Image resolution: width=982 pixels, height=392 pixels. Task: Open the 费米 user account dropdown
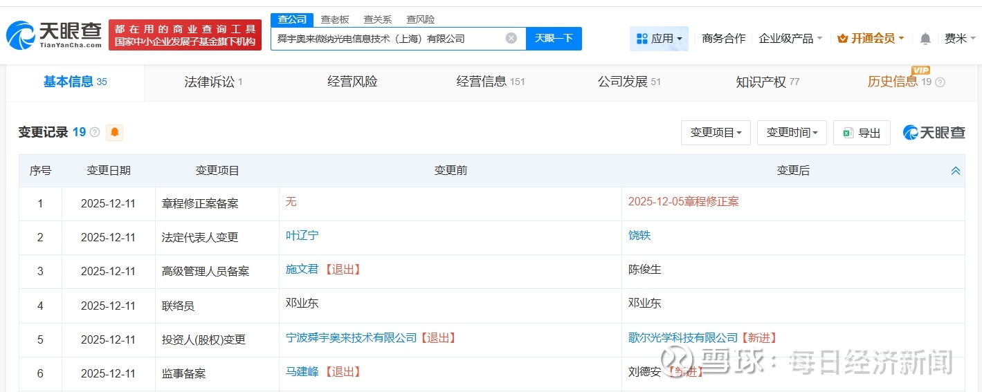click(x=959, y=39)
